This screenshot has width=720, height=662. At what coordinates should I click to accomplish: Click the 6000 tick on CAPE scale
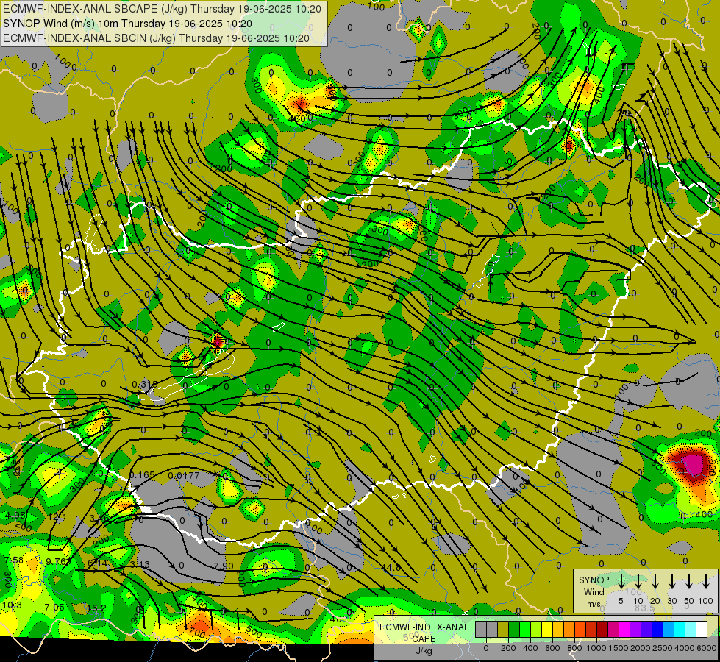click(x=706, y=648)
